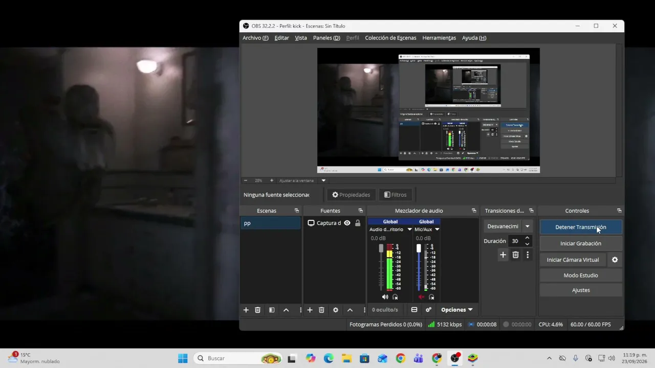Open virtual camera settings gear icon
Image resolution: width=655 pixels, height=368 pixels.
[615, 260]
